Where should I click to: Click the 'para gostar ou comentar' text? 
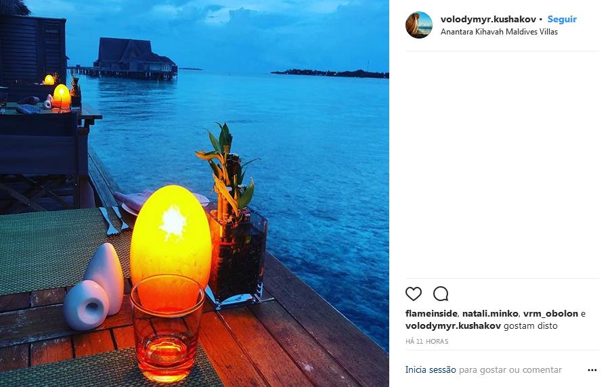(x=510, y=370)
